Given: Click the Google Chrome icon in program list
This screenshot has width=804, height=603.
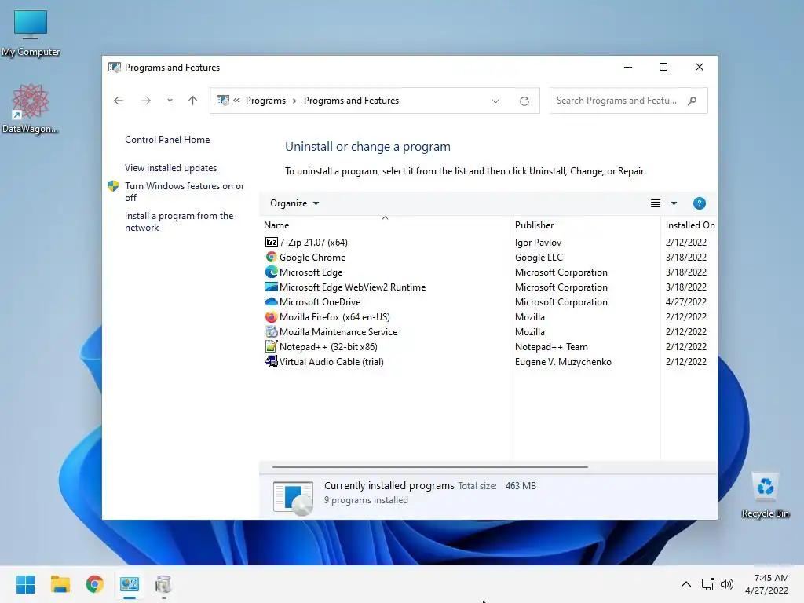Looking at the screenshot, I should point(271,257).
